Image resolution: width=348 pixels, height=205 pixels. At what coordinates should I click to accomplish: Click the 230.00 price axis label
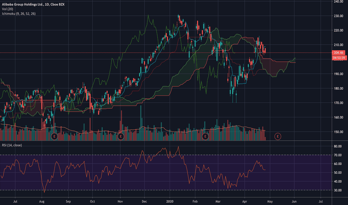[x=338, y=16]
